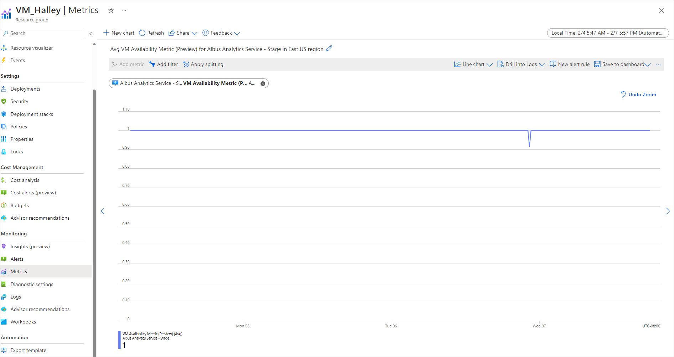This screenshot has height=357, width=674.
Task: Click the Export template icon
Action: pos(4,350)
